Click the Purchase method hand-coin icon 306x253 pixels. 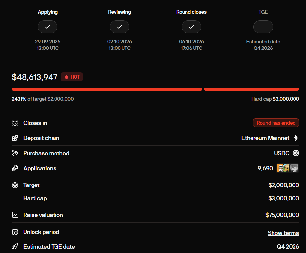click(15, 153)
